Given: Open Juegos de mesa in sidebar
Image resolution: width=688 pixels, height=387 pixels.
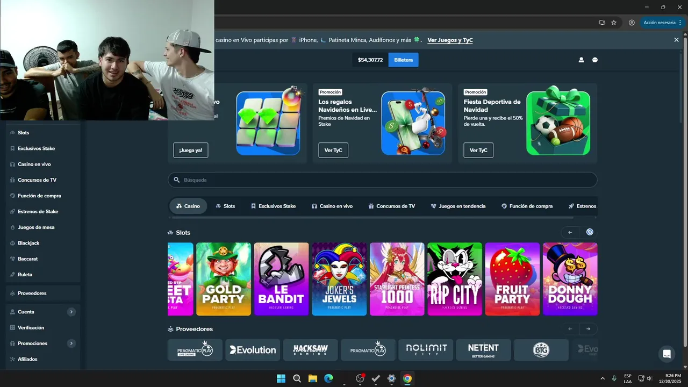Looking at the screenshot, I should 43,227.
